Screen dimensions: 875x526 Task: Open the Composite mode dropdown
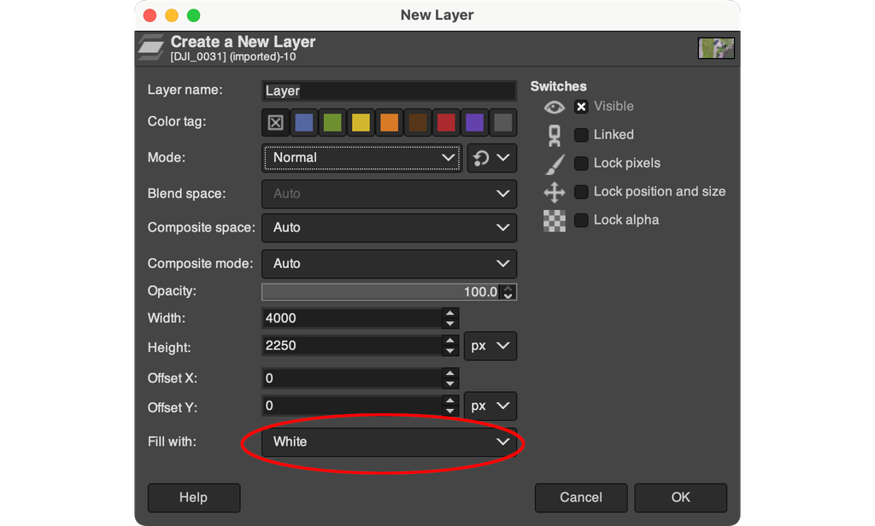tap(389, 264)
